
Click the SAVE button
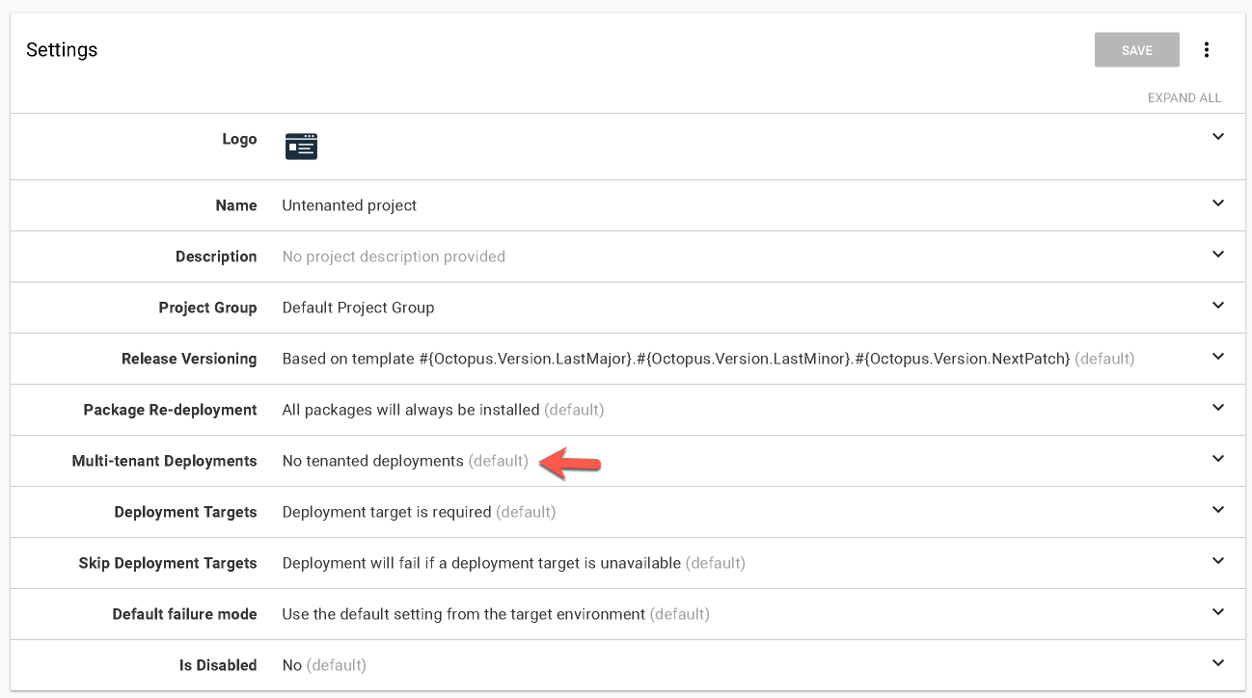pyautogui.click(x=1136, y=49)
